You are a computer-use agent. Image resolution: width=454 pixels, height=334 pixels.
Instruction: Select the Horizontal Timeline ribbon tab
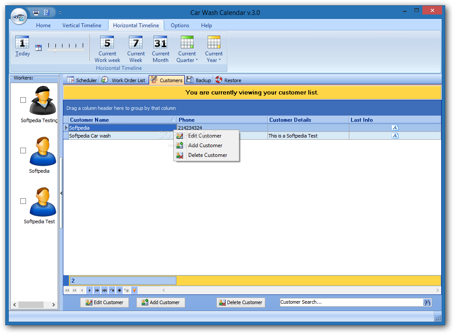tap(136, 25)
